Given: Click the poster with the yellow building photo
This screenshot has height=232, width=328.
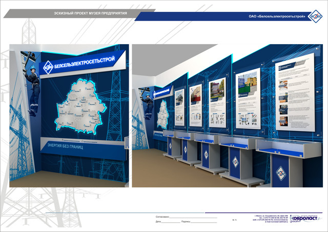Looking at the screenshot, I should (248, 99).
